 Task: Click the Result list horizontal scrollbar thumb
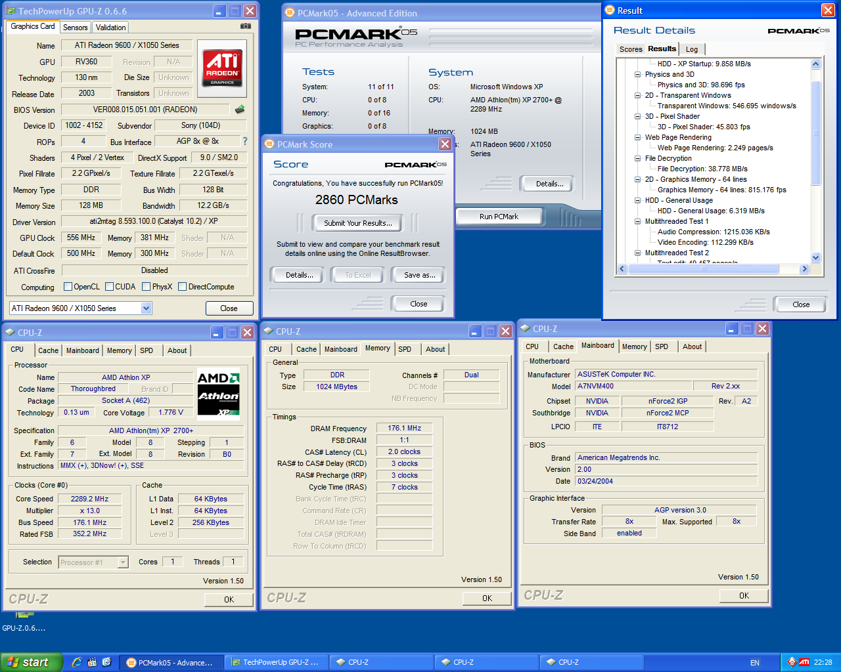[704, 269]
